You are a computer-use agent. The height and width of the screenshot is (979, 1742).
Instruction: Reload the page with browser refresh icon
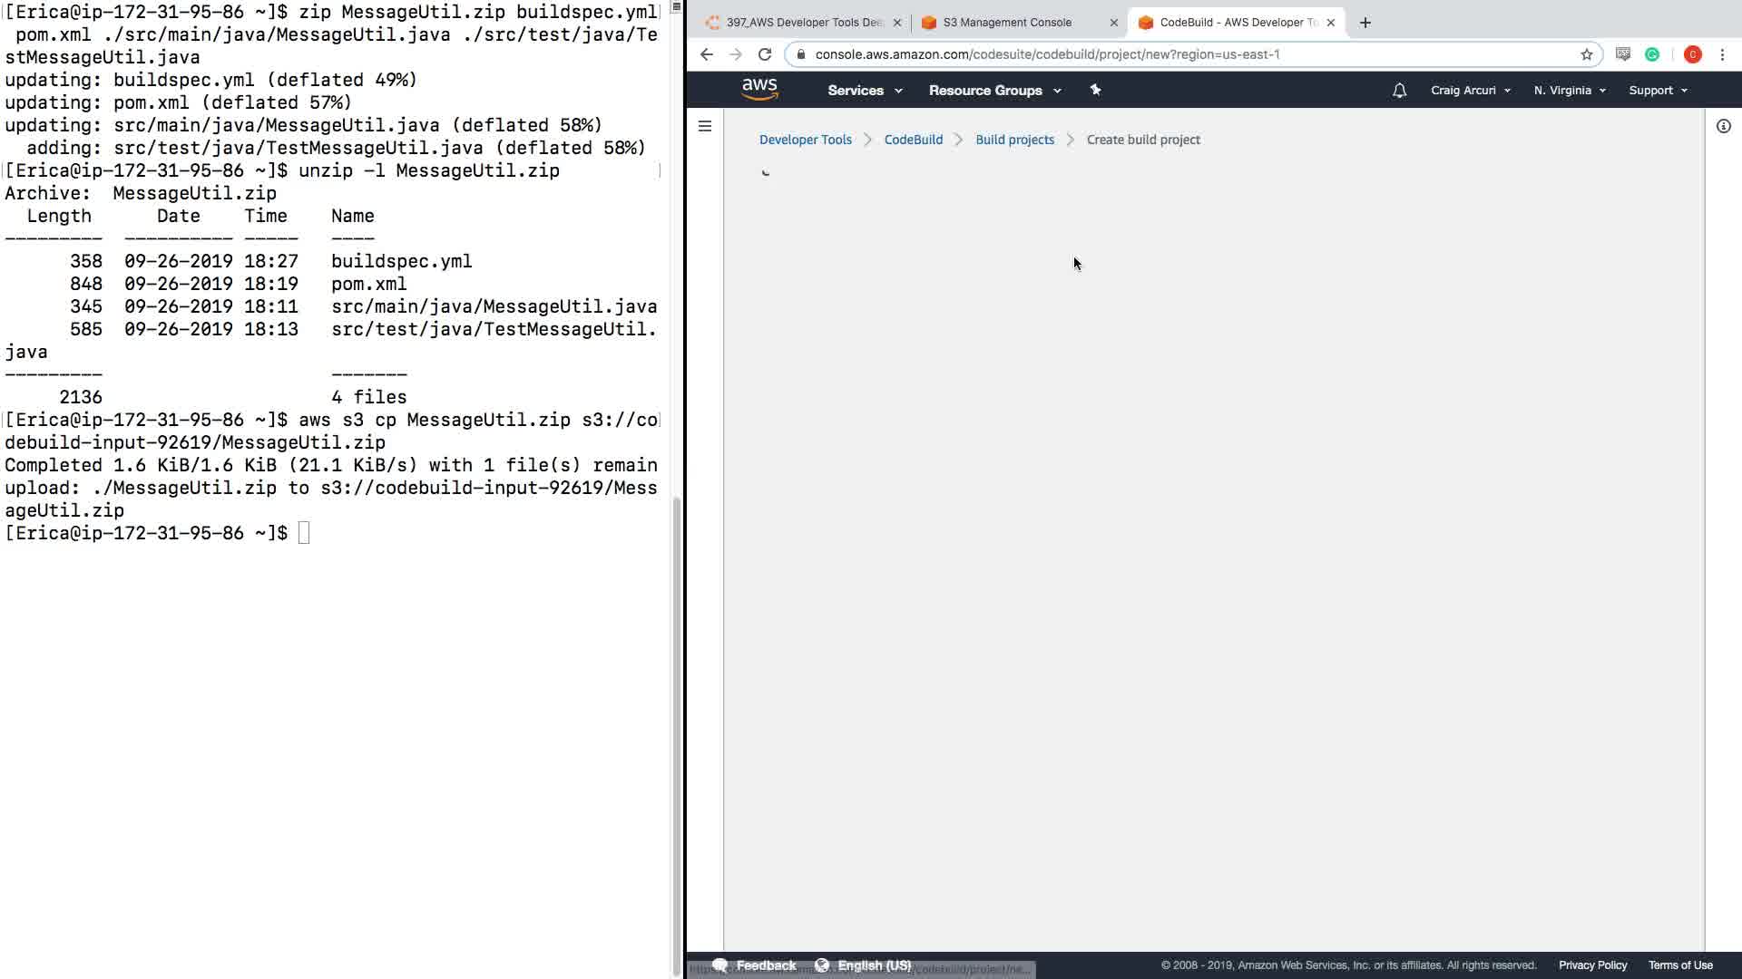[x=765, y=54]
